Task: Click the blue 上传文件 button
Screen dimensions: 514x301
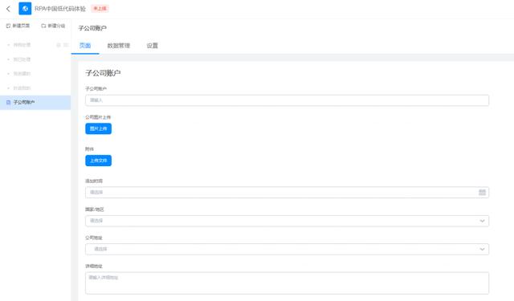Action: pos(98,161)
